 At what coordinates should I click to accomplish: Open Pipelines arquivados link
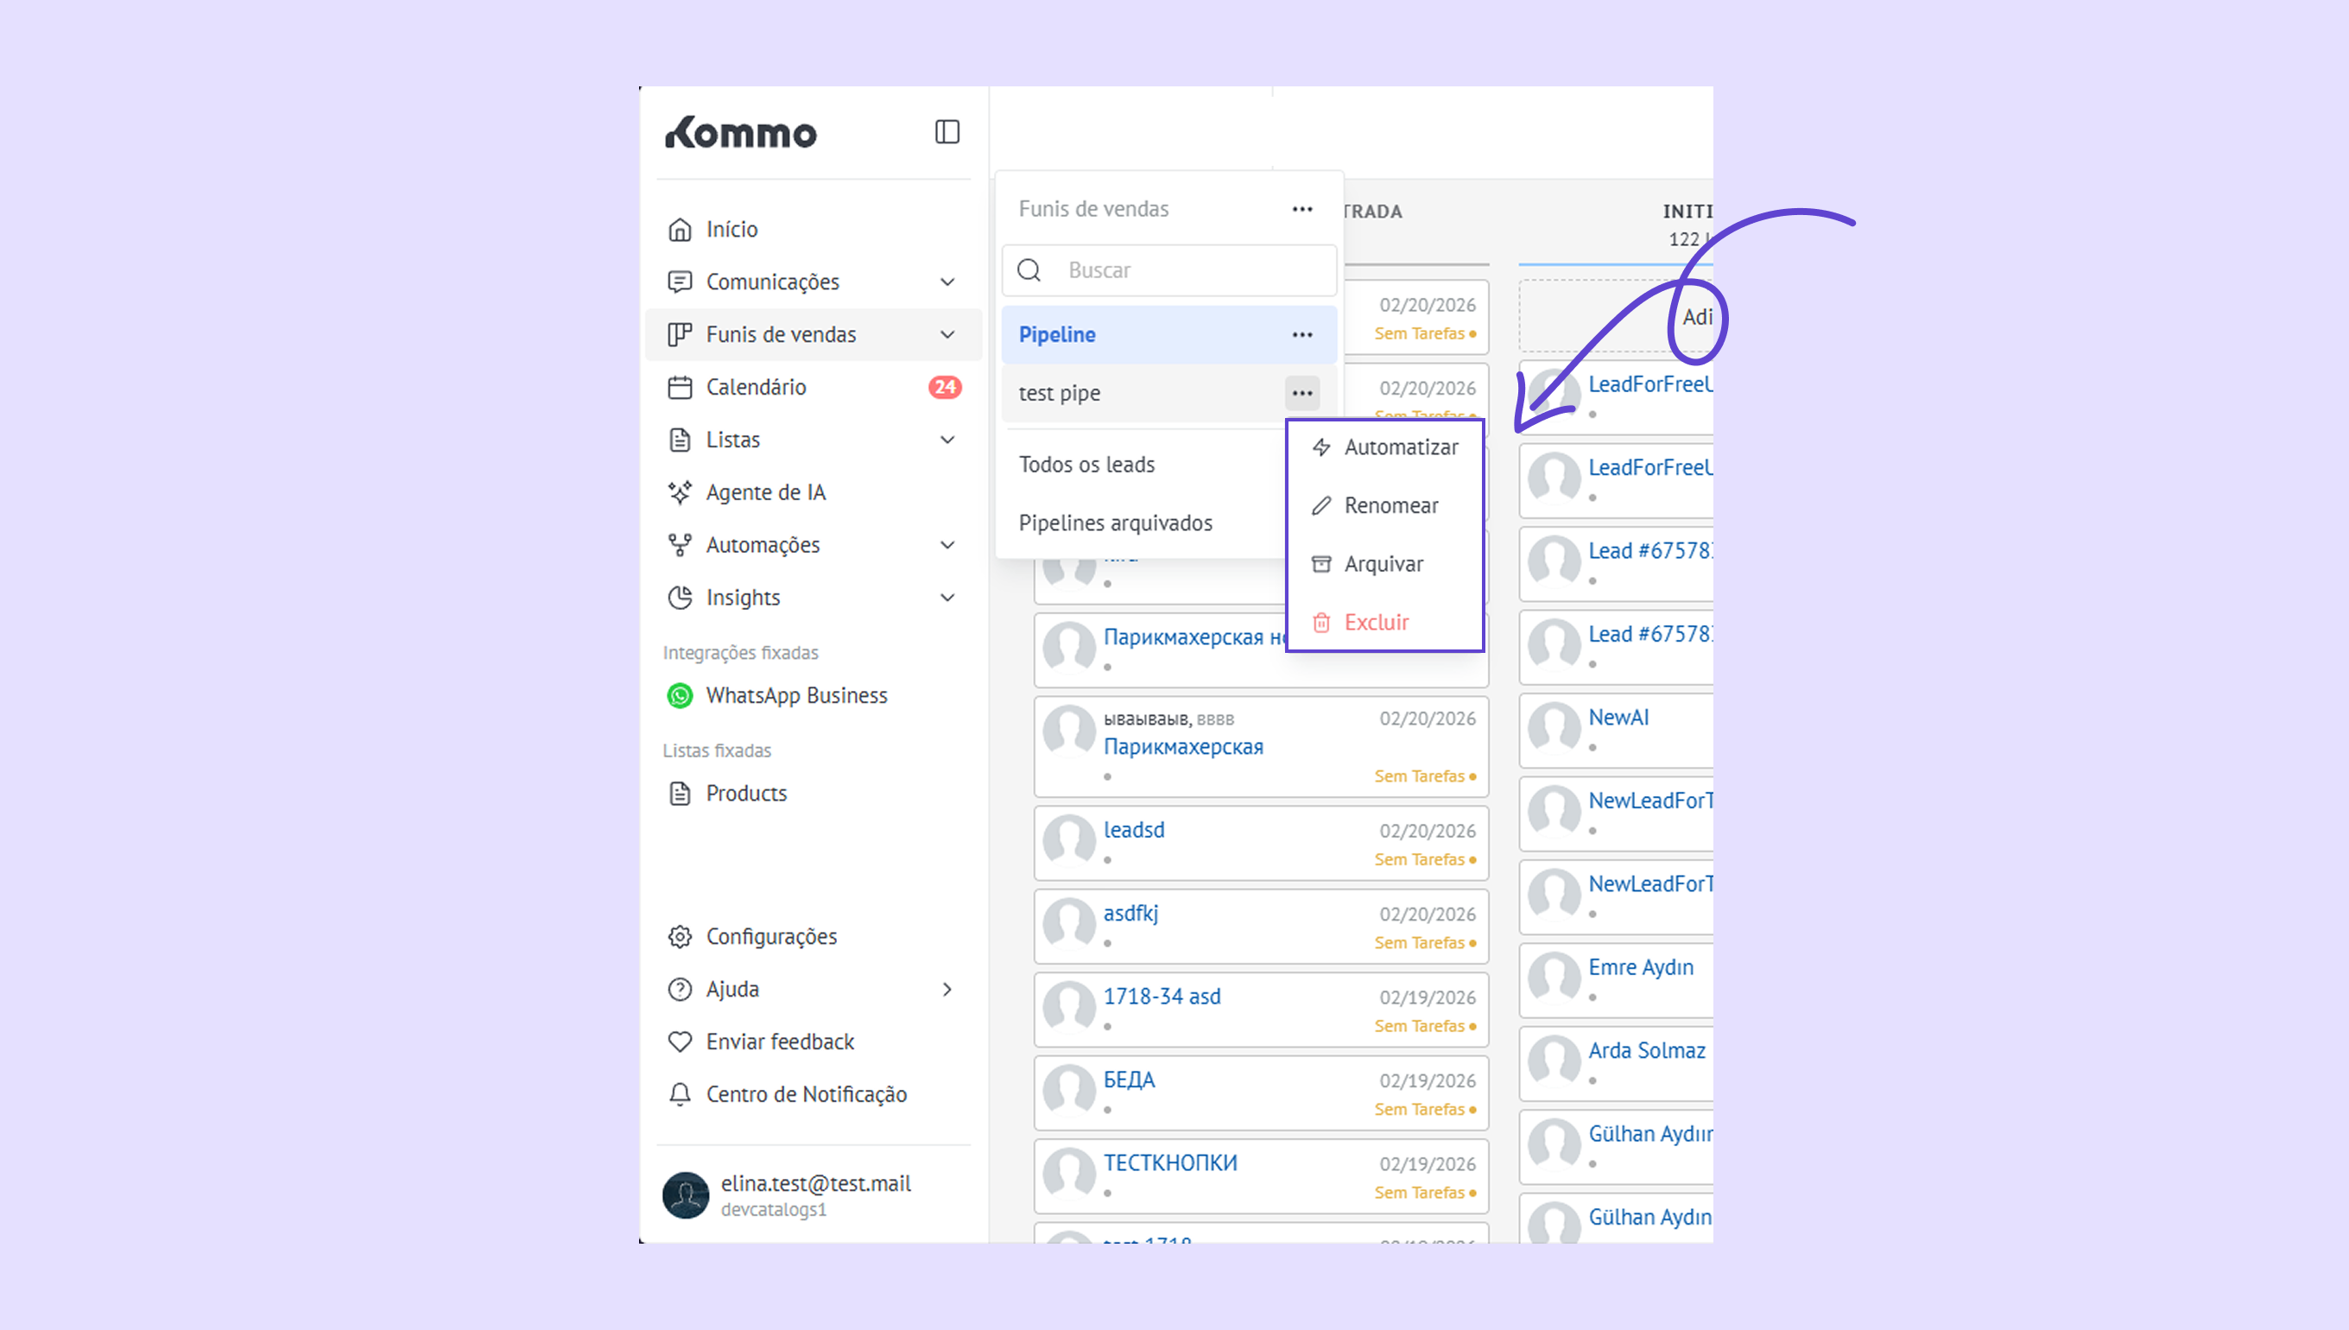pos(1115,522)
